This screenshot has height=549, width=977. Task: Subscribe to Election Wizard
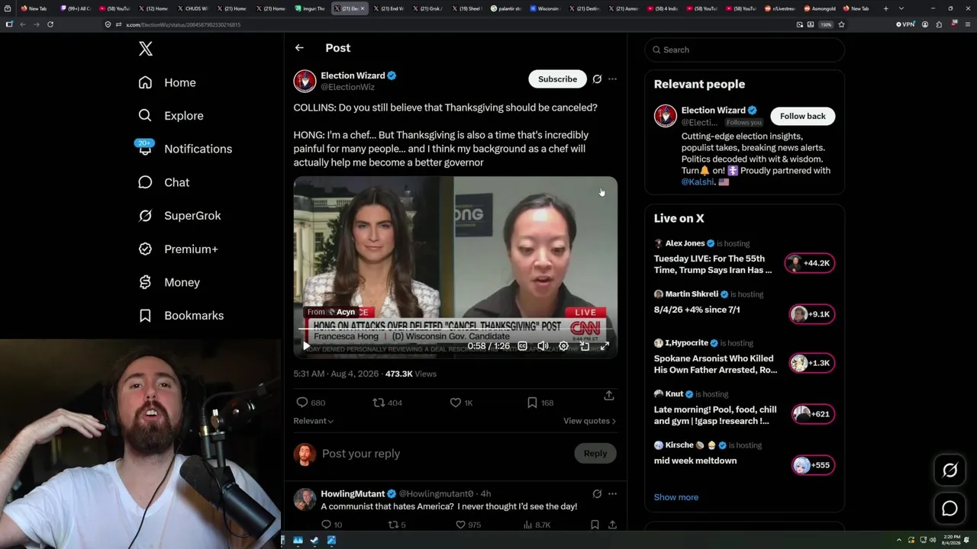pos(557,79)
